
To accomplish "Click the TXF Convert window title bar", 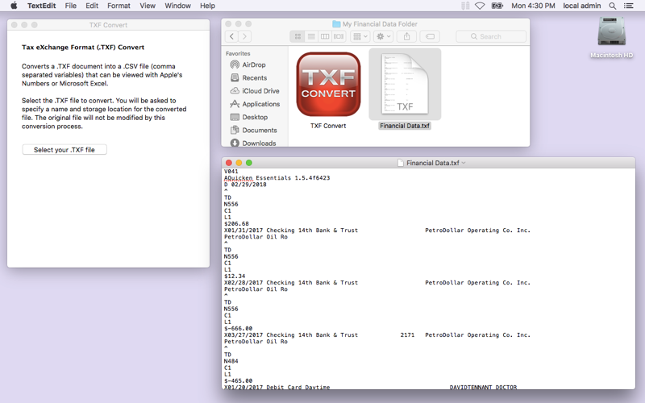I will tap(108, 25).
